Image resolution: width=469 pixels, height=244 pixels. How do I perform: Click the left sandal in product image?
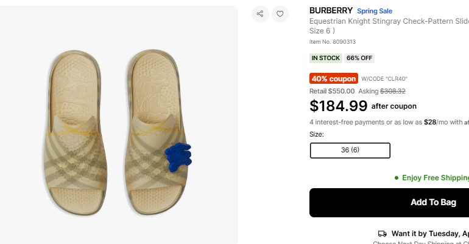[74, 130]
